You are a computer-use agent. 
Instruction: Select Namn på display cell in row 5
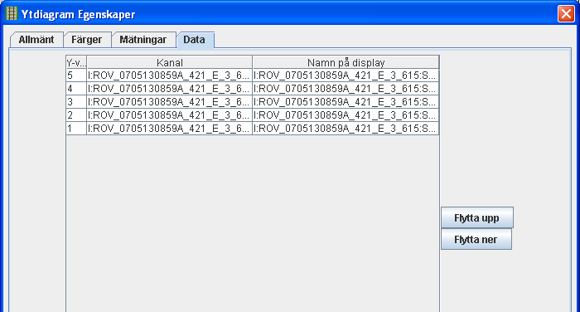pos(346,76)
